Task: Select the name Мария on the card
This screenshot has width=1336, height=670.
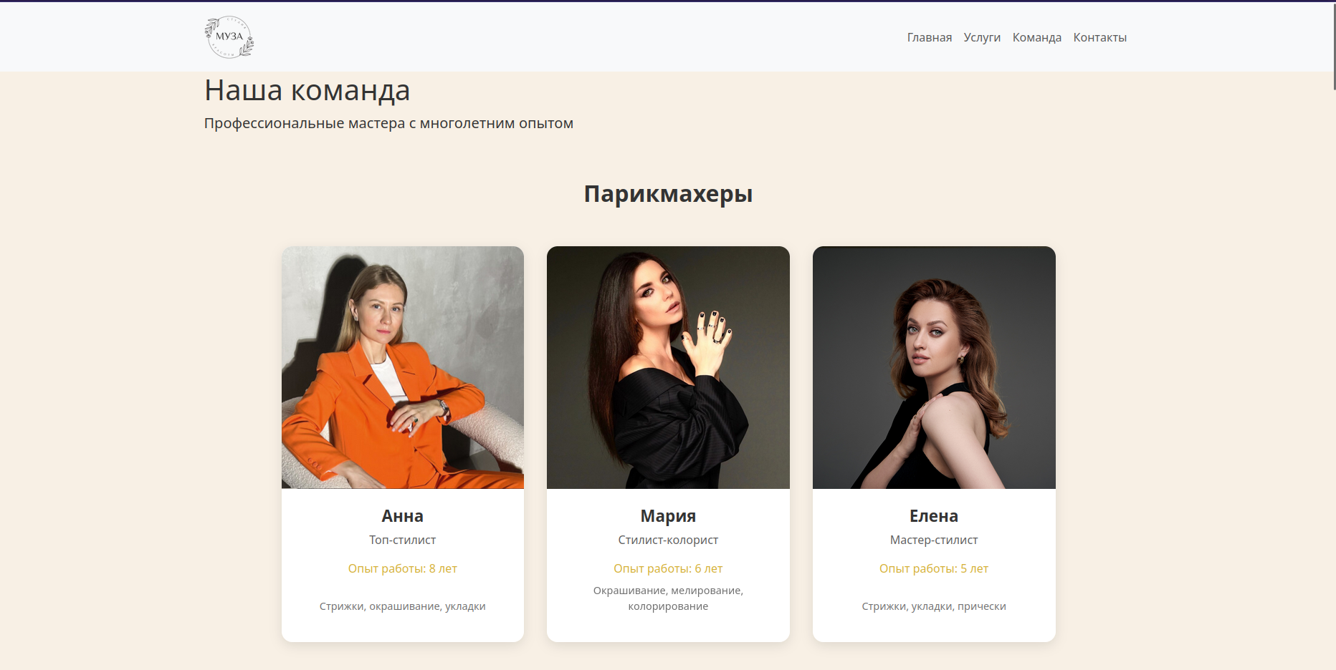Action: [668, 516]
